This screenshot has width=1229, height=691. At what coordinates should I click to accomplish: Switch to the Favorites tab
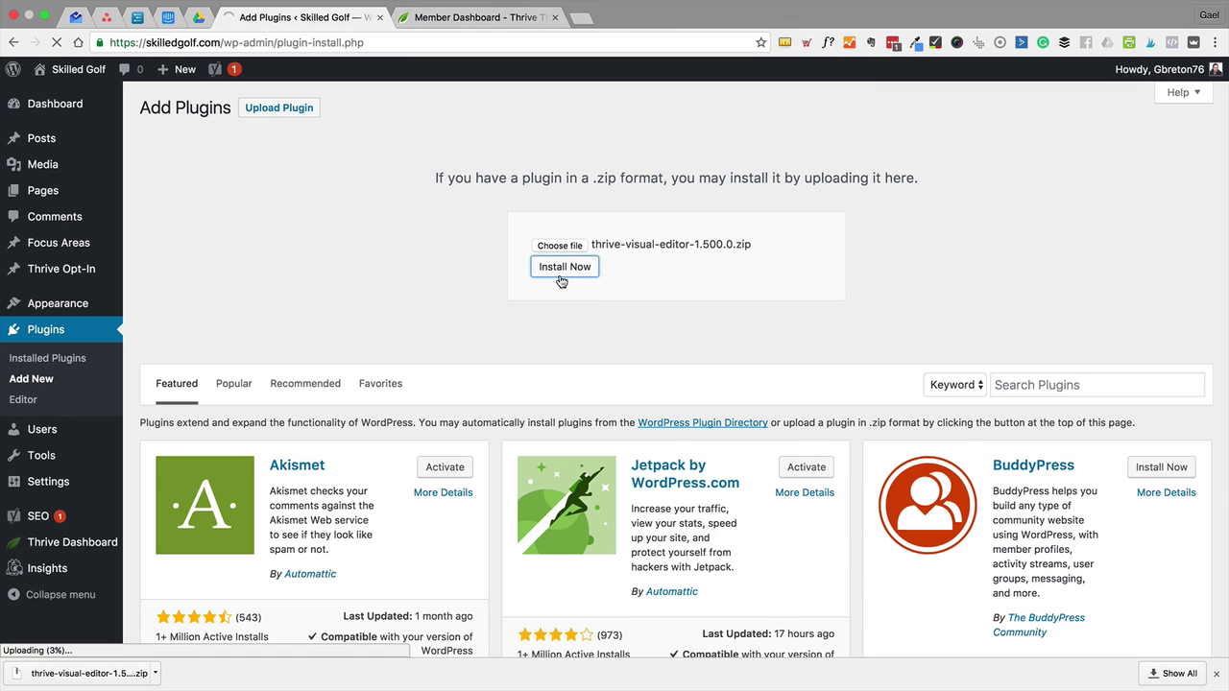pyautogui.click(x=380, y=383)
